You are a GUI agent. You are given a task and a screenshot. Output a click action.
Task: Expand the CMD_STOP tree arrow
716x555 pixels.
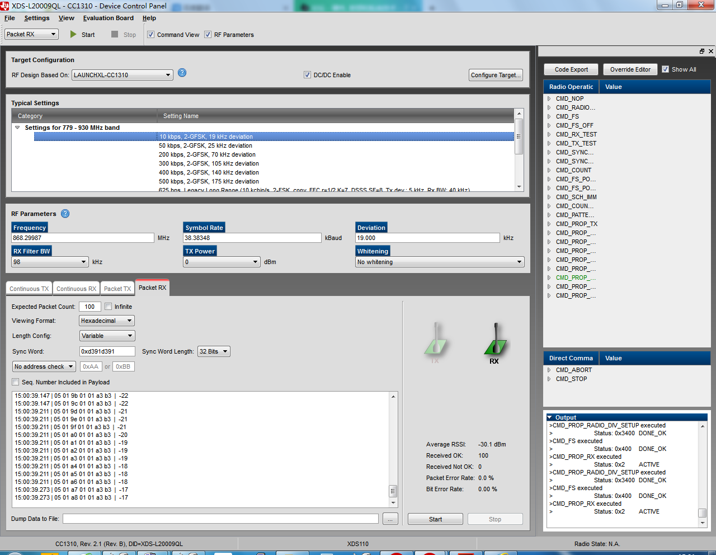click(x=549, y=379)
